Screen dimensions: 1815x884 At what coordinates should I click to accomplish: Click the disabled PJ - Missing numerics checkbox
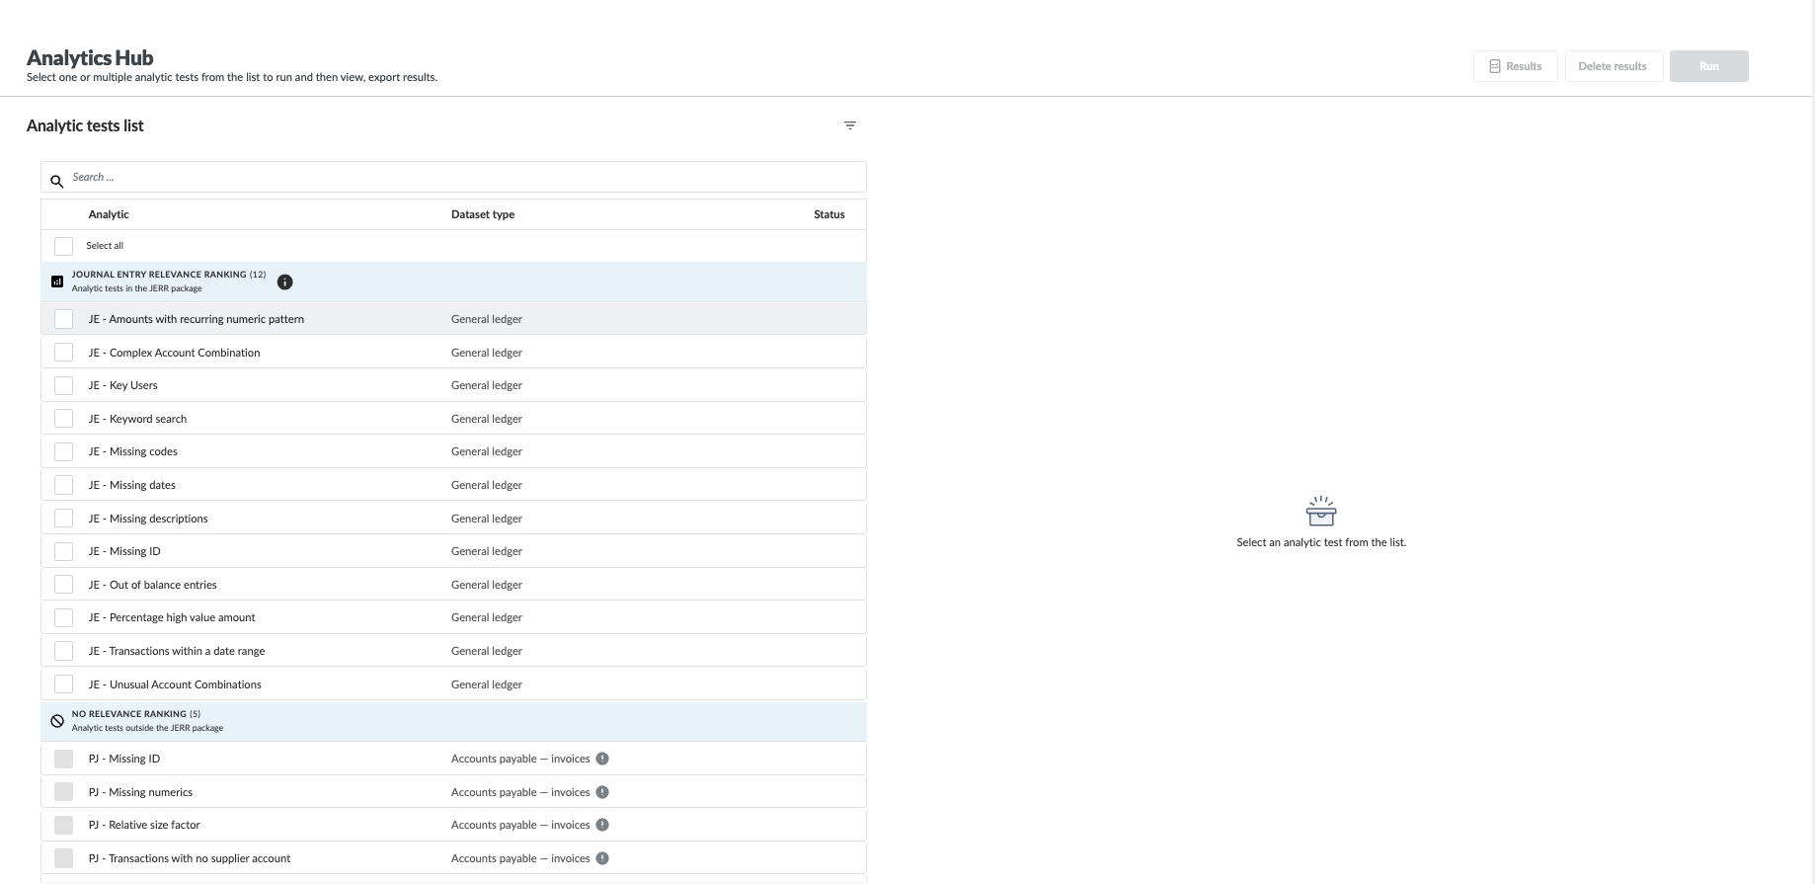63,792
